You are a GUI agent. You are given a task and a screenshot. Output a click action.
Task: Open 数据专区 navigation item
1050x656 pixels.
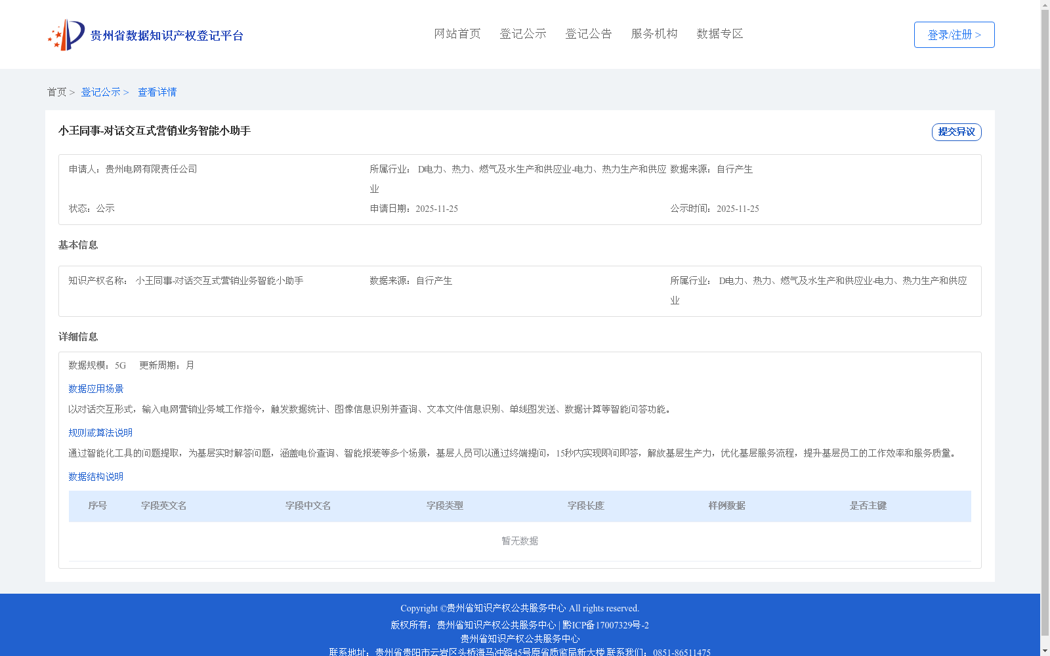click(x=720, y=34)
